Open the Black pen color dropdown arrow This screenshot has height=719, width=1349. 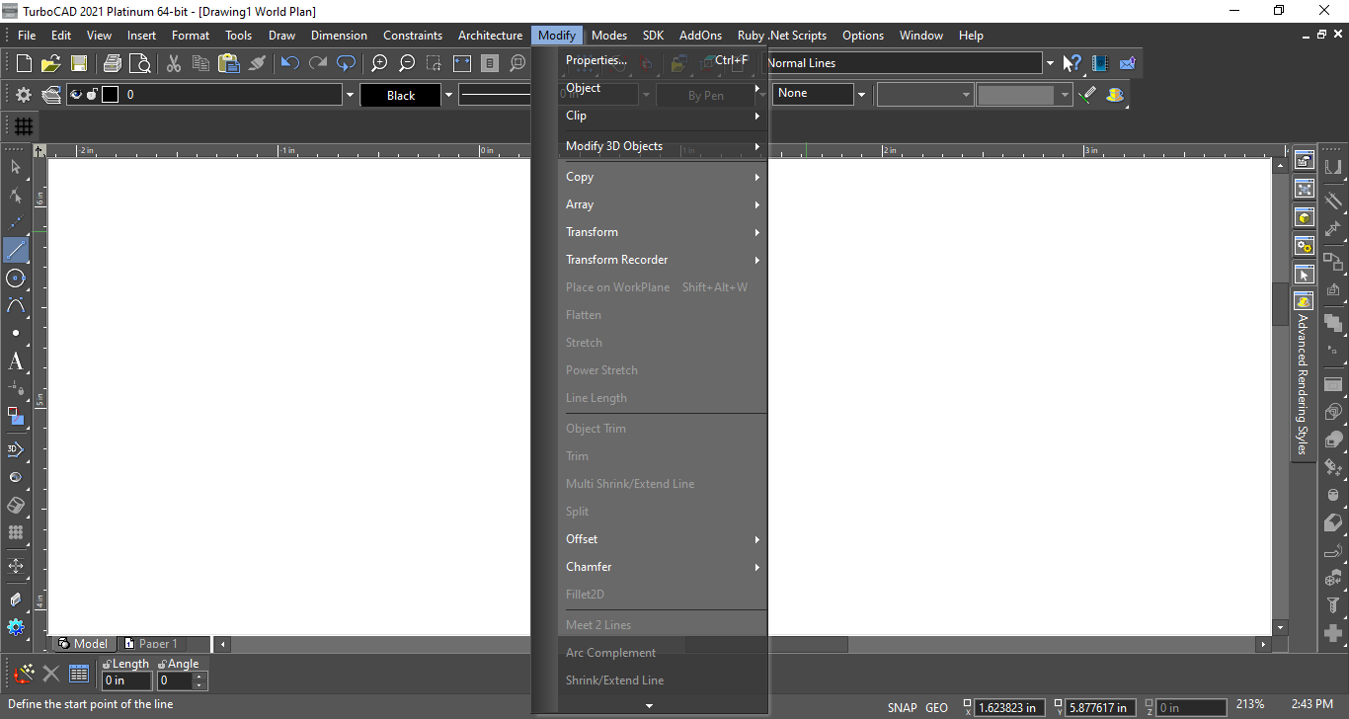pyautogui.click(x=448, y=95)
